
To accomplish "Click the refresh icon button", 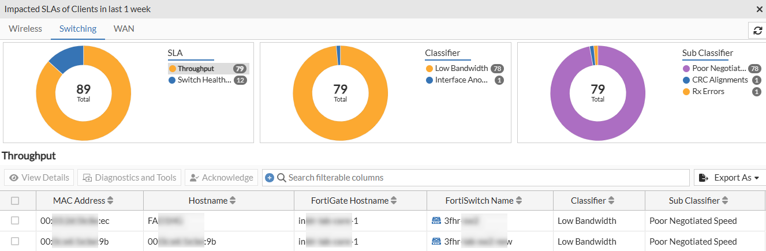I will point(757,31).
